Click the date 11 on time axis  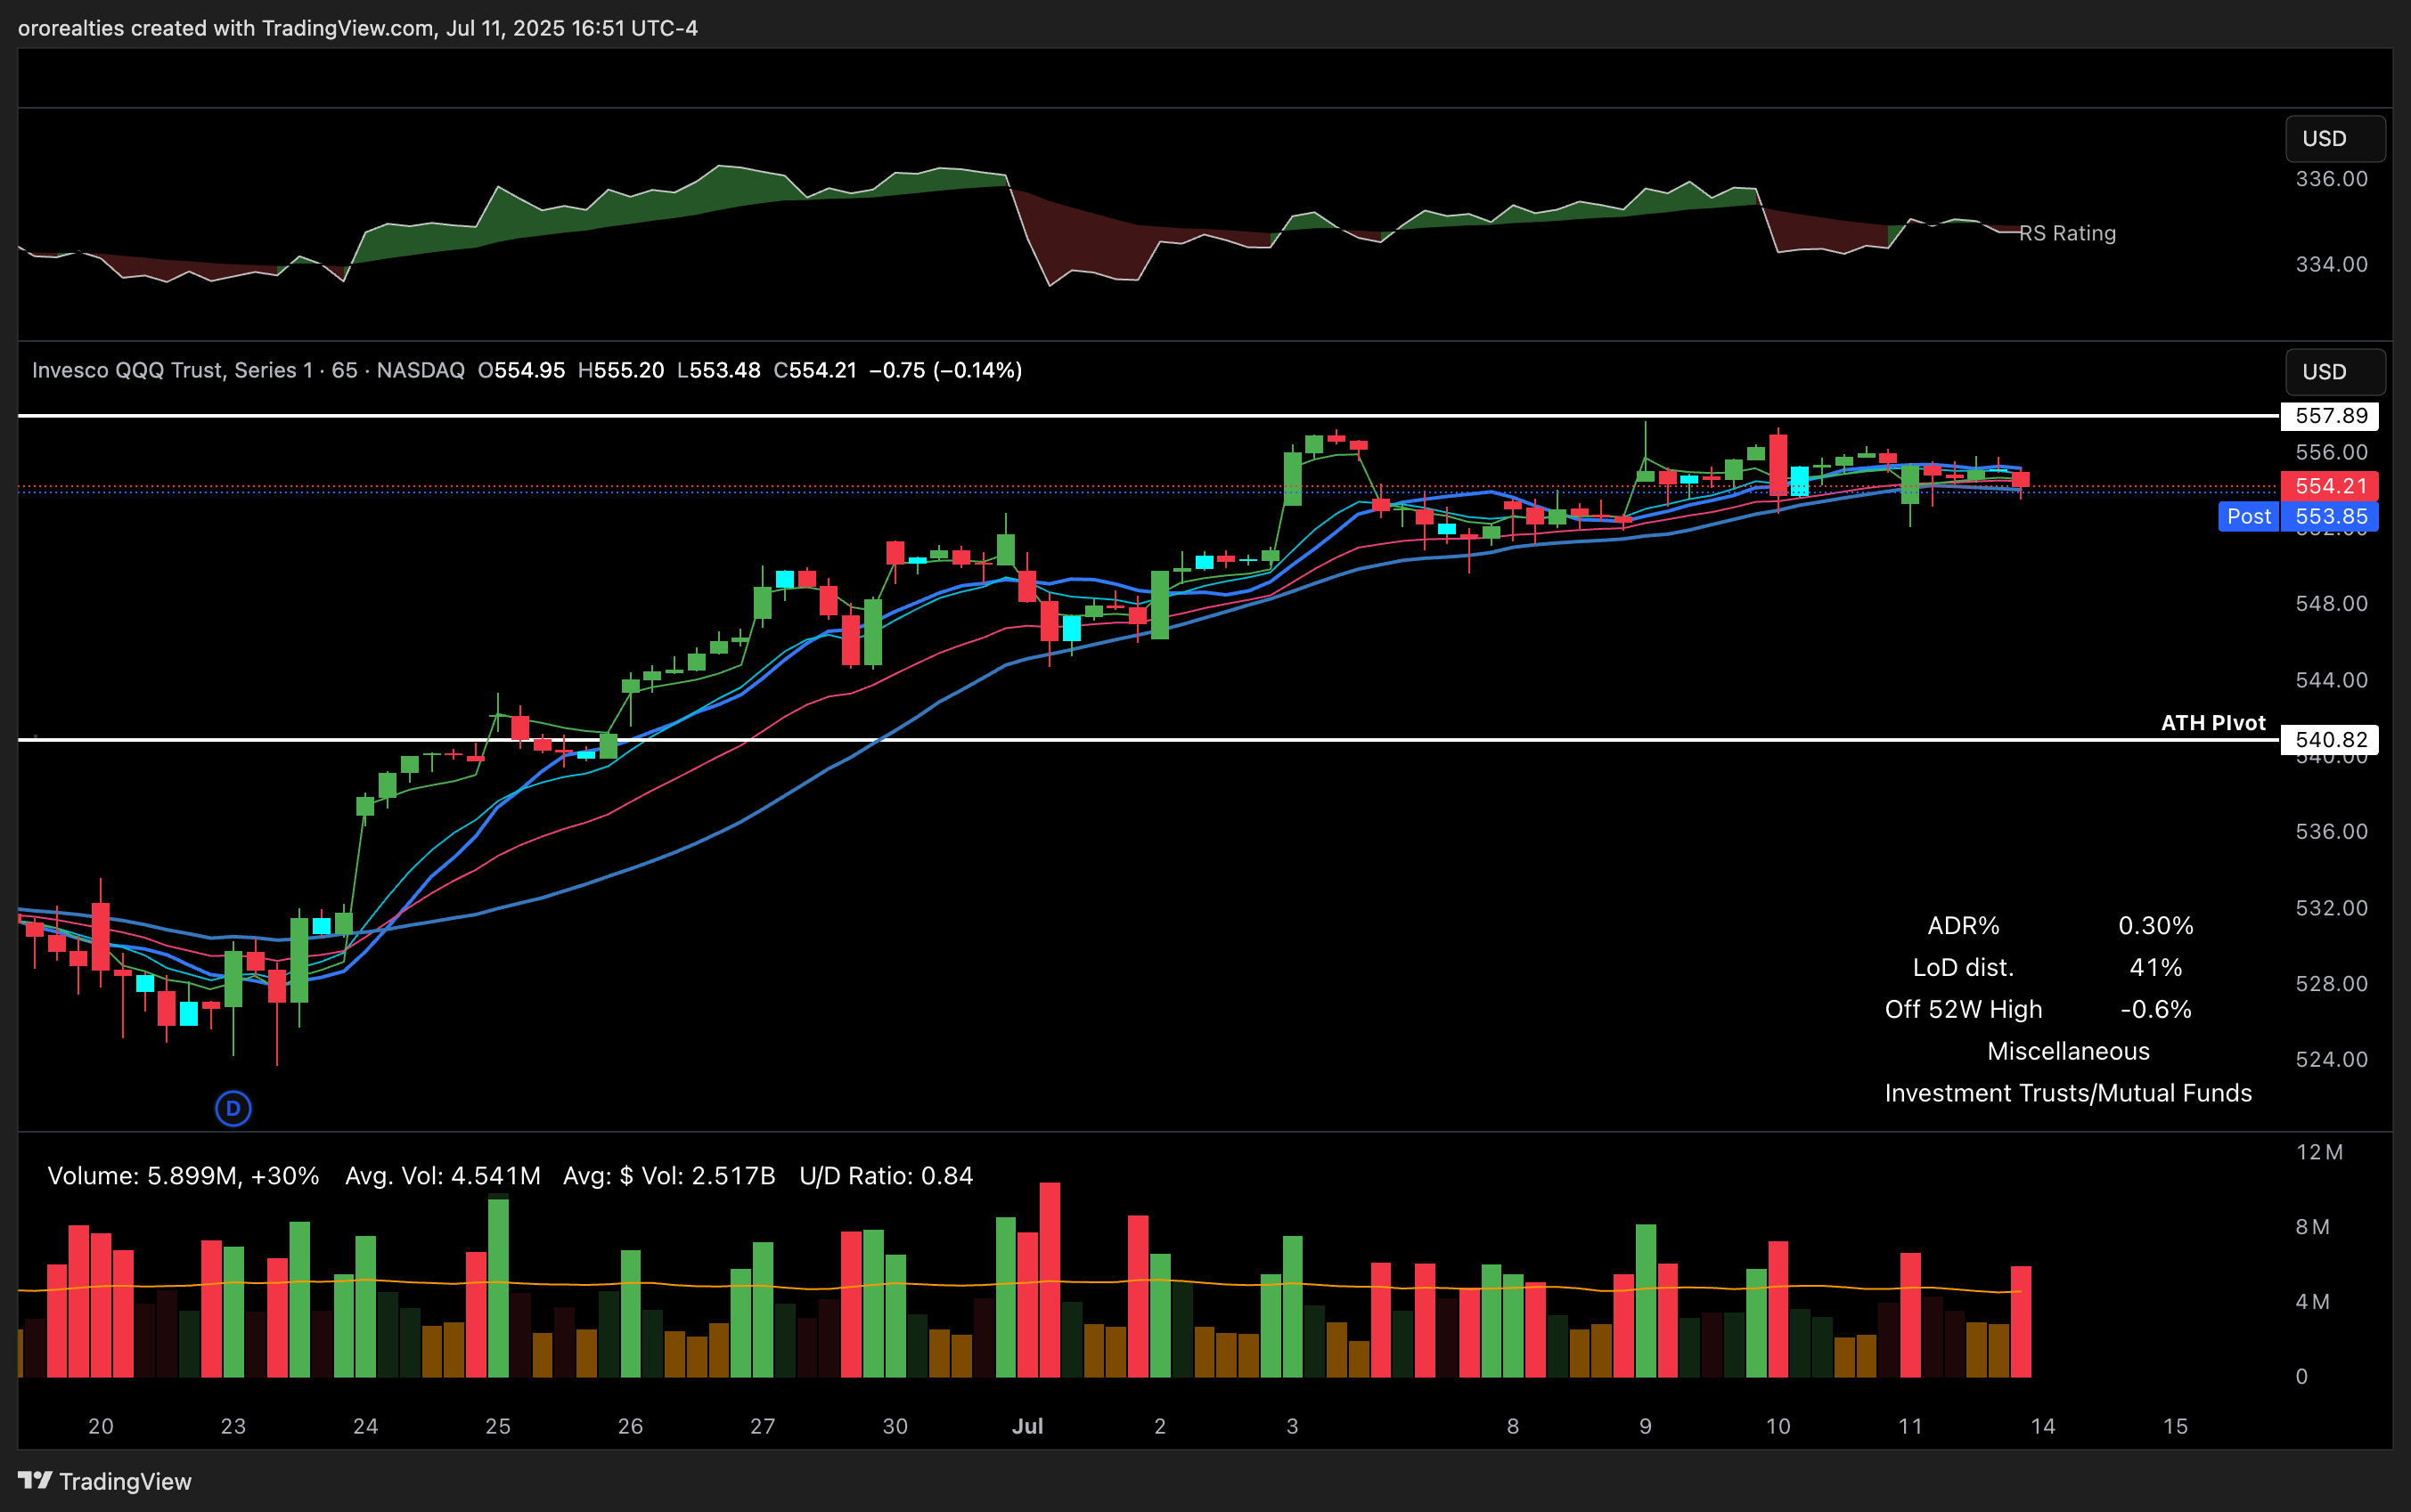(x=1911, y=1427)
